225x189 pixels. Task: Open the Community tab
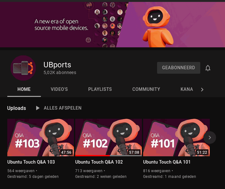[146, 89]
